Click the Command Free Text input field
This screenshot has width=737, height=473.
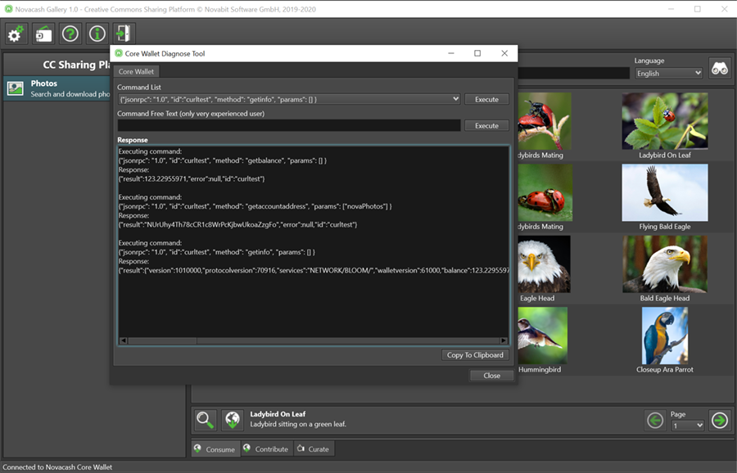(x=288, y=125)
